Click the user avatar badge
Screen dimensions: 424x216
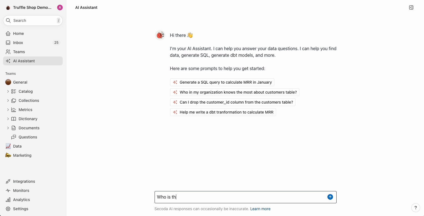point(60,7)
